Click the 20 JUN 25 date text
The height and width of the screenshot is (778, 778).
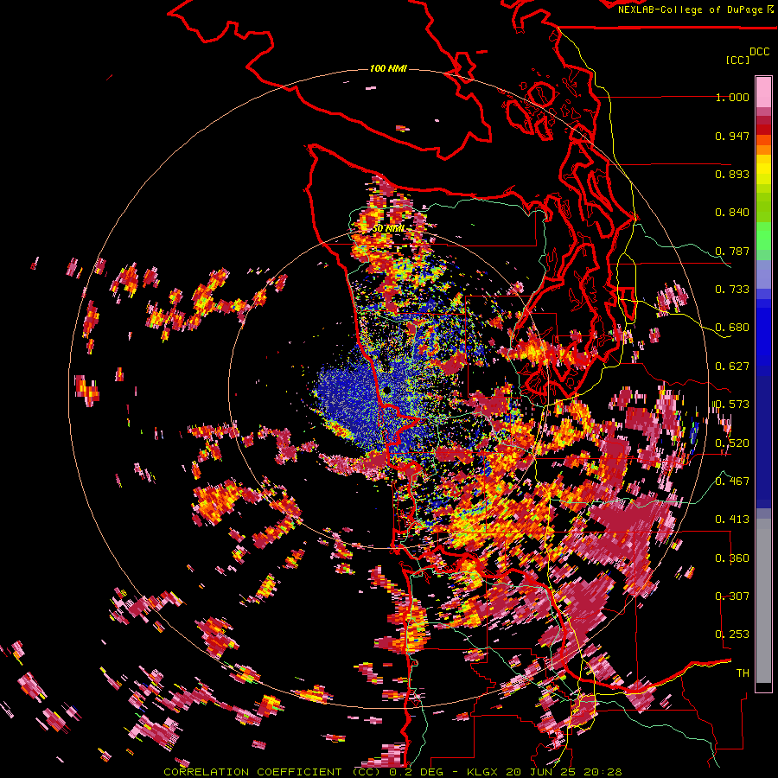tap(543, 772)
